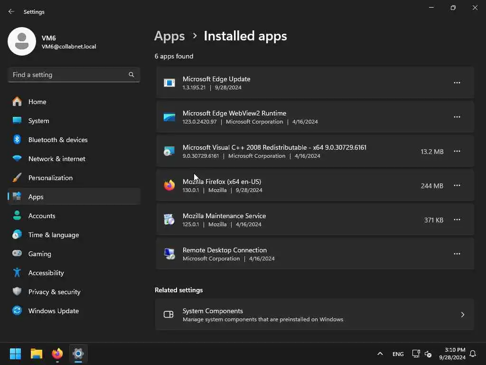Click the Mozilla Firefox app icon in list
Viewport: 486px width, 365px height.
tap(169, 185)
